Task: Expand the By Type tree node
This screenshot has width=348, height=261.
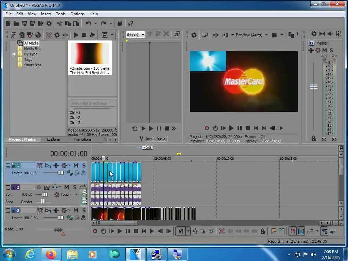Action: [x=14, y=54]
